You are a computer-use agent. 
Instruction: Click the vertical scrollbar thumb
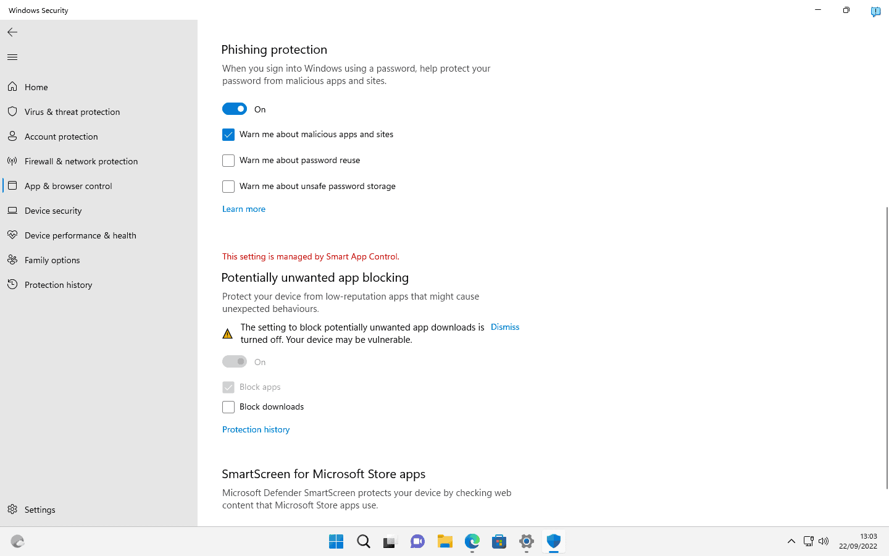pos(887,348)
